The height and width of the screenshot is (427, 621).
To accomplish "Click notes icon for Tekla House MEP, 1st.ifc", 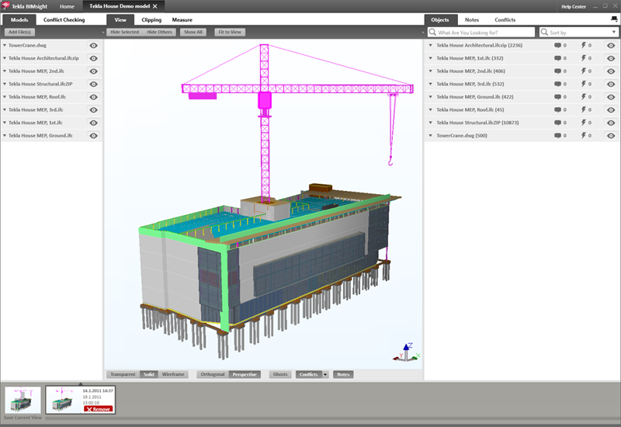I will (557, 58).
